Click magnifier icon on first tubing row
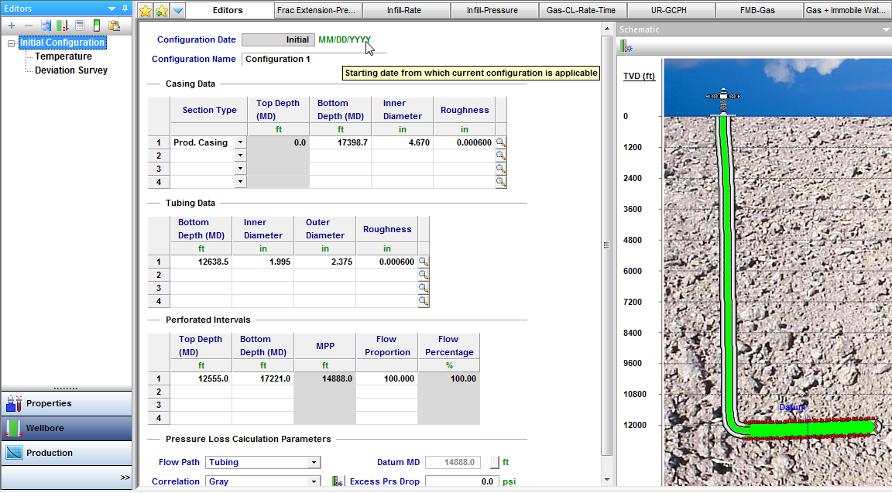Image resolution: width=892 pixels, height=493 pixels. [424, 262]
